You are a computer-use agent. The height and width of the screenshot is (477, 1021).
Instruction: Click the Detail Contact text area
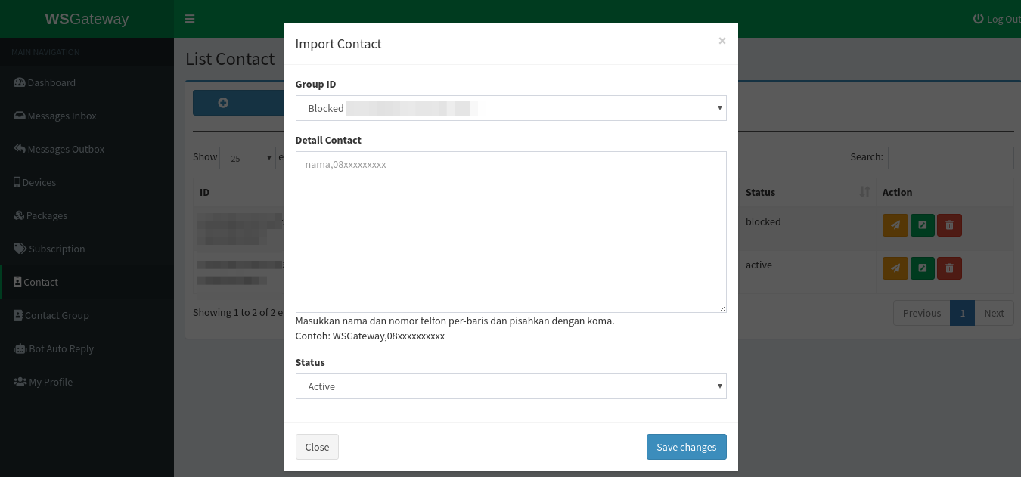click(510, 232)
